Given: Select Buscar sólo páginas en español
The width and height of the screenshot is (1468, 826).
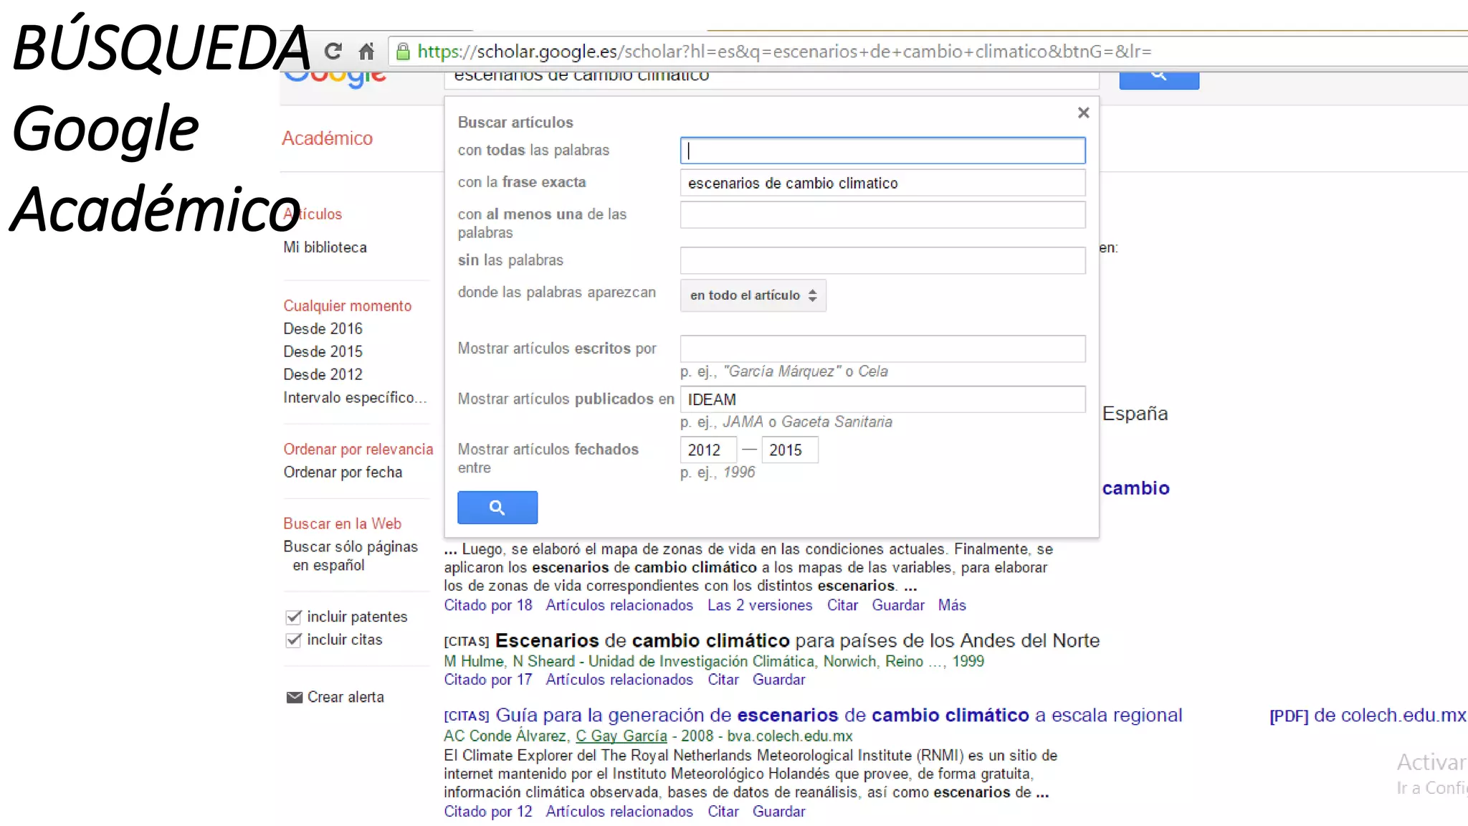Looking at the screenshot, I should tap(351, 556).
